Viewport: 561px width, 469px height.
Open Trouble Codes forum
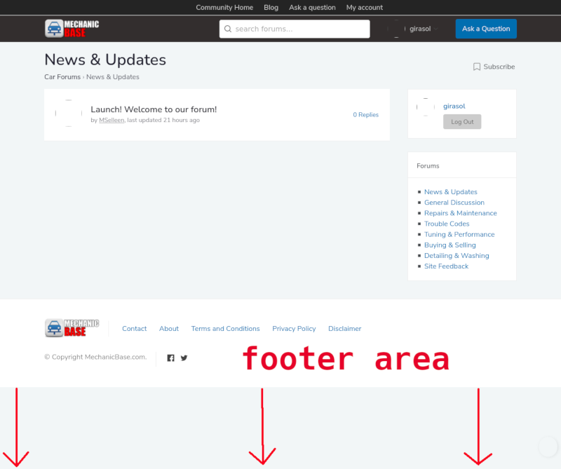447,224
